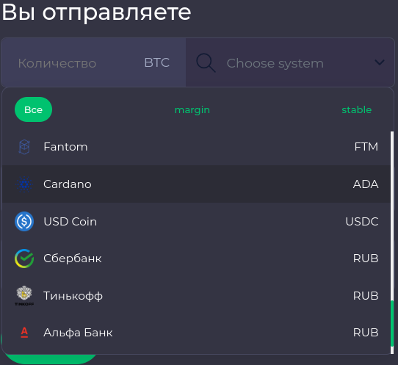The width and height of the screenshot is (398, 365).
Task: Pick Сбербанк from the list
Action: click(196, 259)
